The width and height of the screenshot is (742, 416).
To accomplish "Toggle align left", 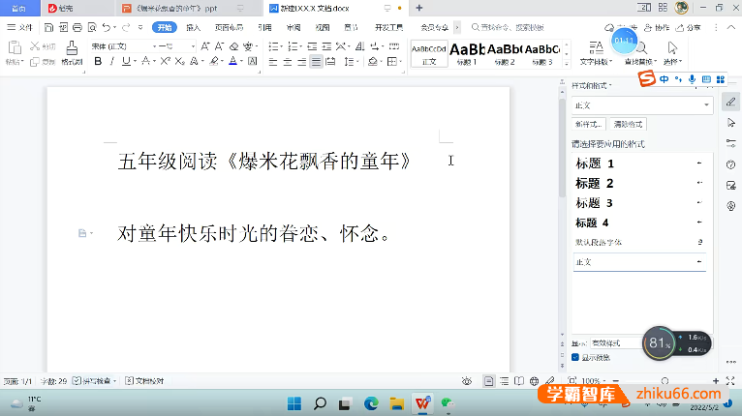I will [x=273, y=62].
